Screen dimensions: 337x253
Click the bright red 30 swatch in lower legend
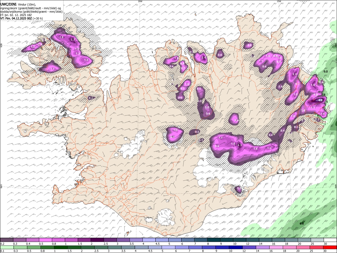tap(330, 247)
